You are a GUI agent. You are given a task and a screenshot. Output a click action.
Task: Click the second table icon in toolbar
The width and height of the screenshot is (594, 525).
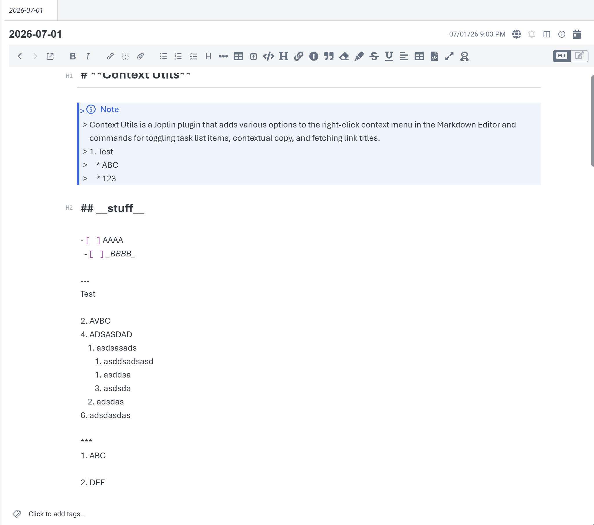(419, 56)
